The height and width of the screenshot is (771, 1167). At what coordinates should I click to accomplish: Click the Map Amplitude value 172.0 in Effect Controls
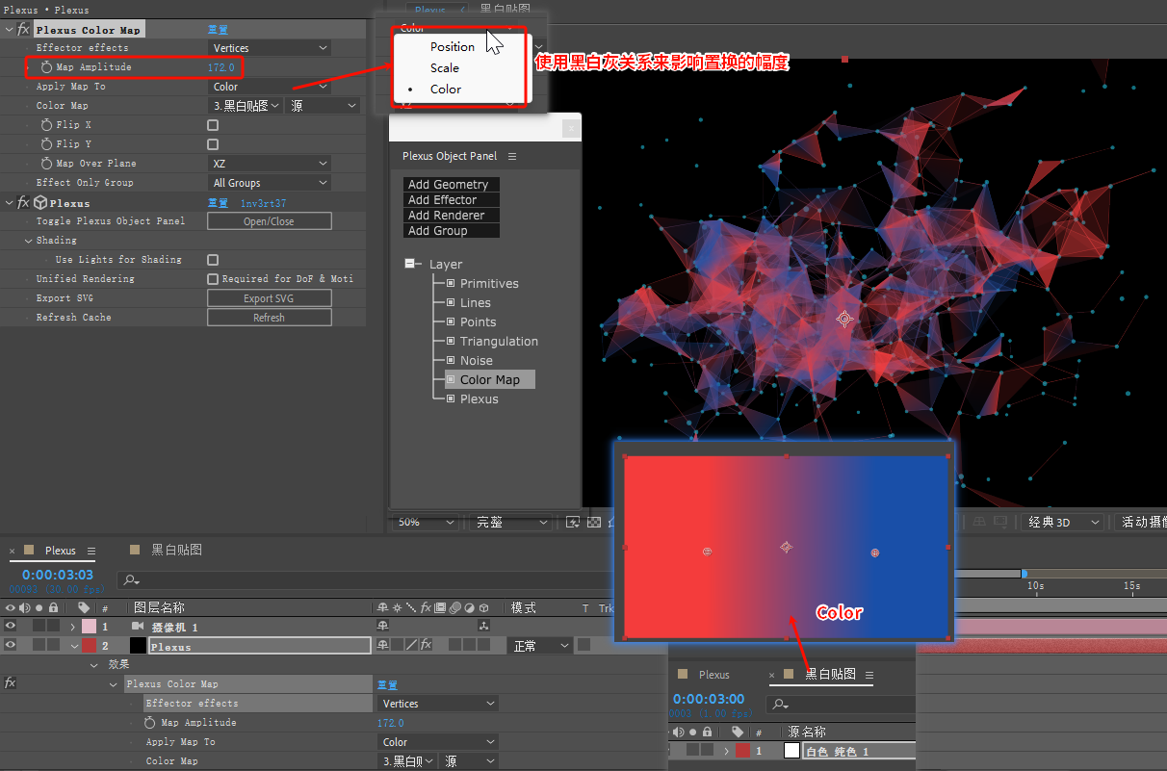tap(221, 67)
